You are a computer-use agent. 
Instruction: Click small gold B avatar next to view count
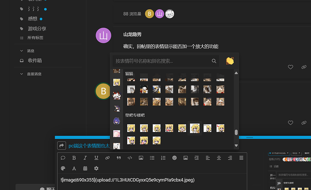(149, 14)
